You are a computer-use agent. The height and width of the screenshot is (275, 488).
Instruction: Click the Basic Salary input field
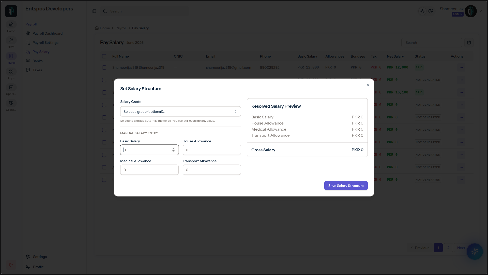[149, 150]
